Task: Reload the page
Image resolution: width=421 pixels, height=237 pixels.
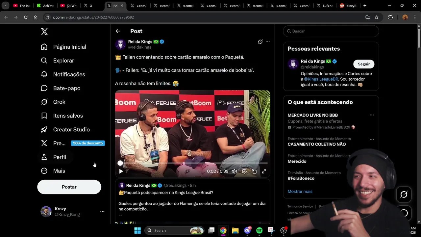Action: (26, 17)
